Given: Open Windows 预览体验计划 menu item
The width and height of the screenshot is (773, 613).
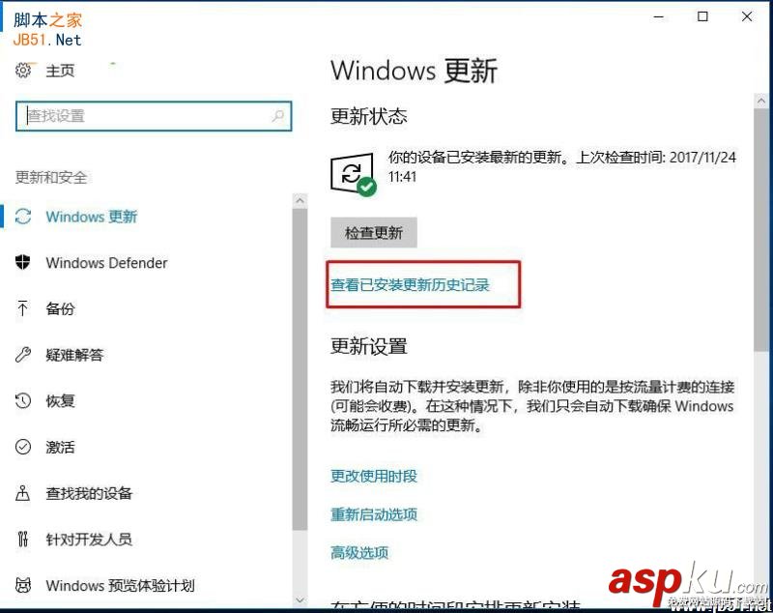Looking at the screenshot, I should tap(105, 585).
